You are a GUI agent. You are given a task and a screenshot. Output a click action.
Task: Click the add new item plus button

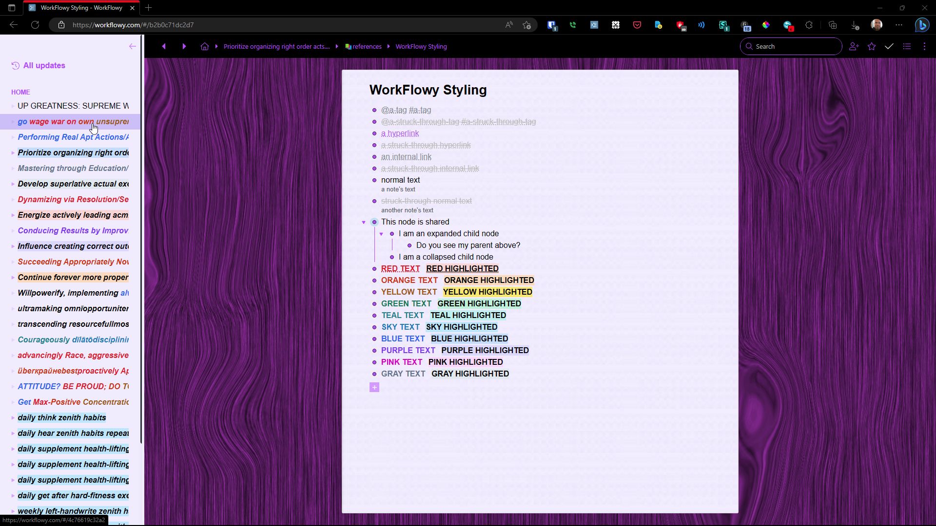coord(374,387)
